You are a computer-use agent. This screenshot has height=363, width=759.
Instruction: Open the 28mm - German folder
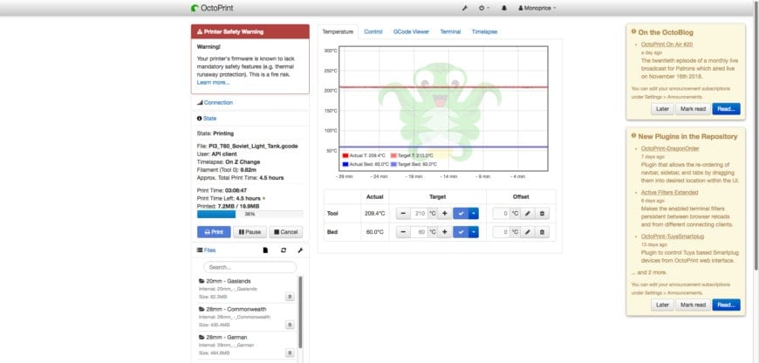tap(227, 338)
